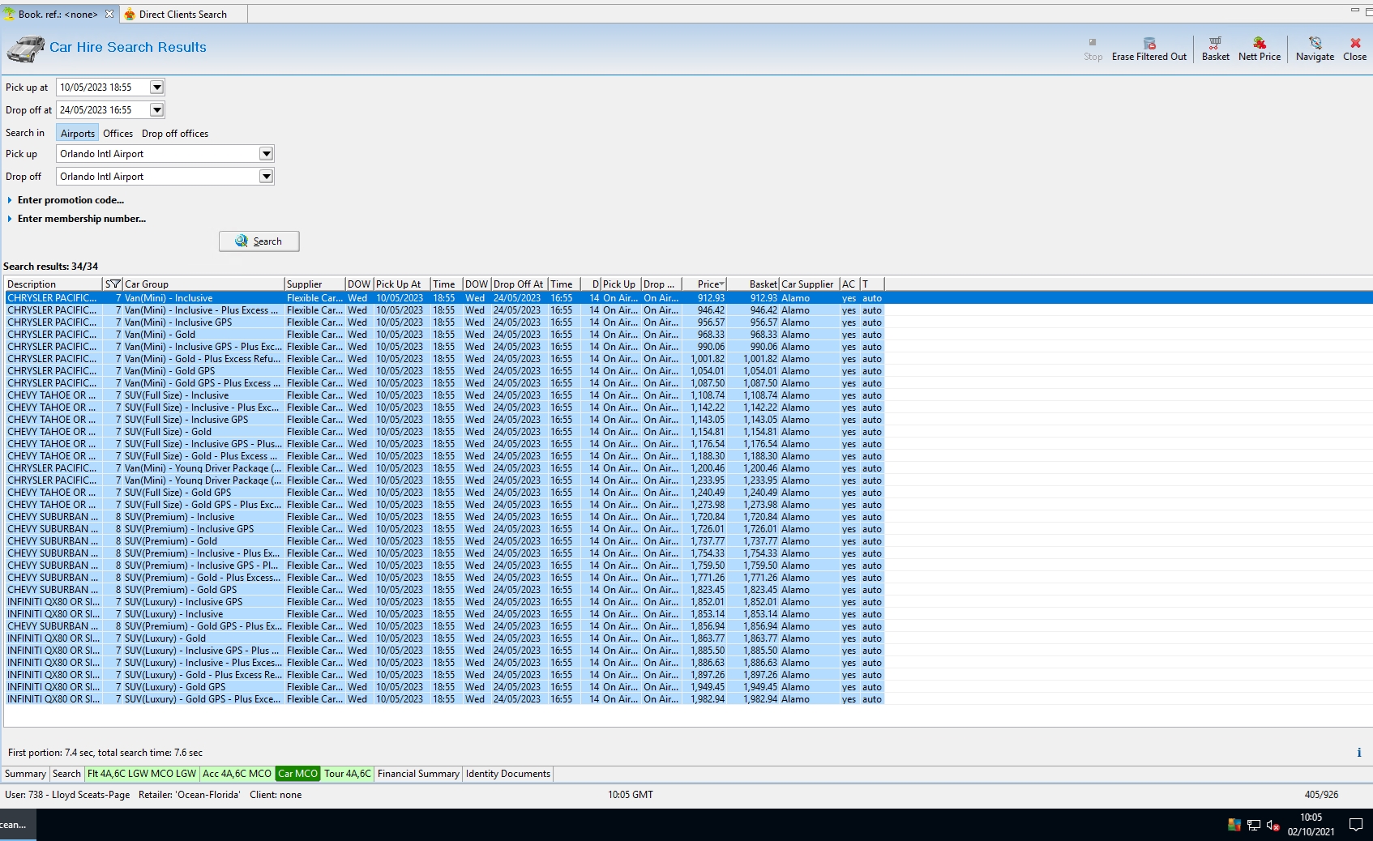The image size is (1373, 841).
Task: Click the AC column header
Action: (x=849, y=284)
